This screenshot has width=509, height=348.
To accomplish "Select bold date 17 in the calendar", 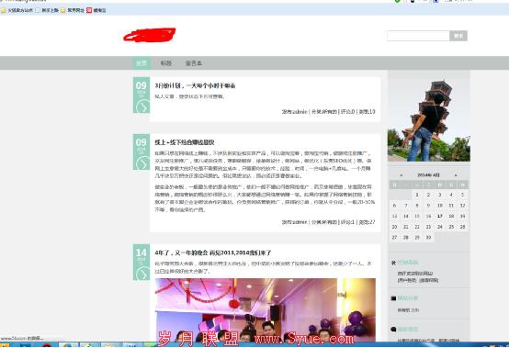I will [x=440, y=217].
